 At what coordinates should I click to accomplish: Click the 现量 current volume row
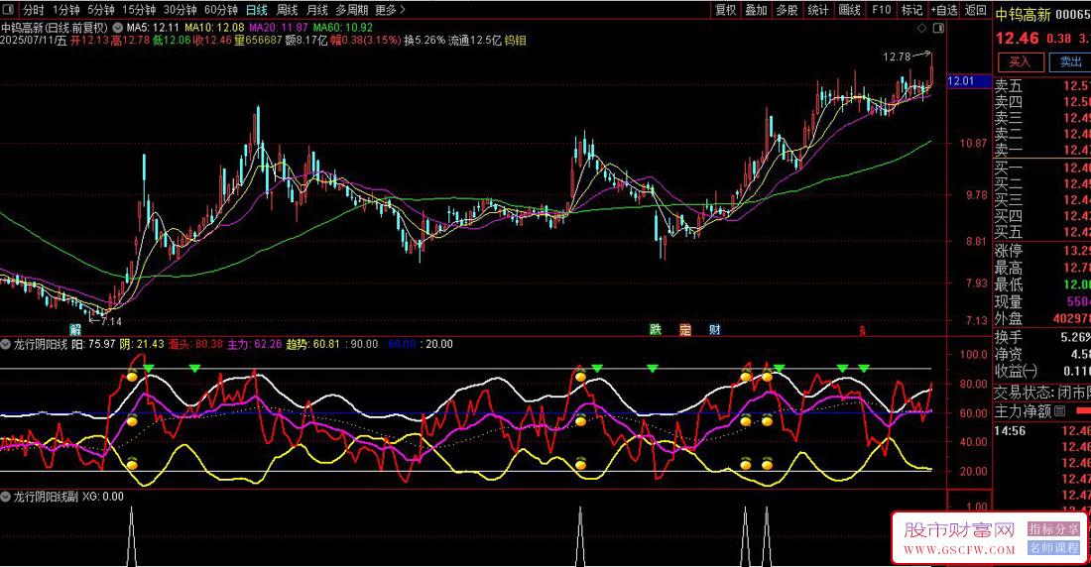[1042, 302]
